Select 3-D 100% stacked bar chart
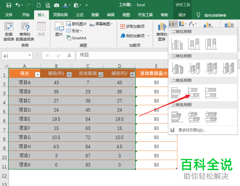The height and width of the screenshot is (186, 240). click(211, 117)
